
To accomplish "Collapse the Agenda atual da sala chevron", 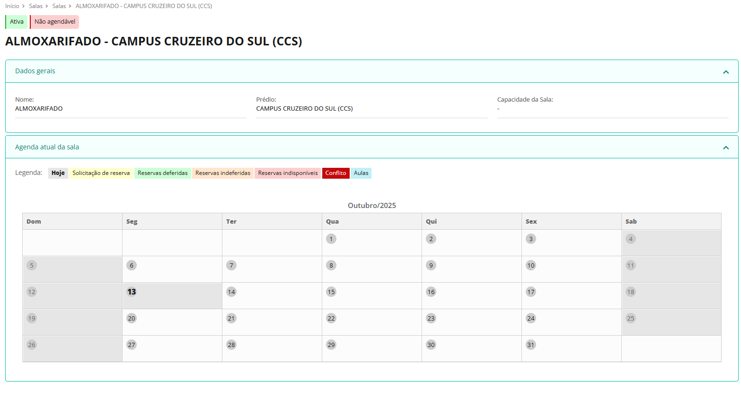I will [725, 147].
